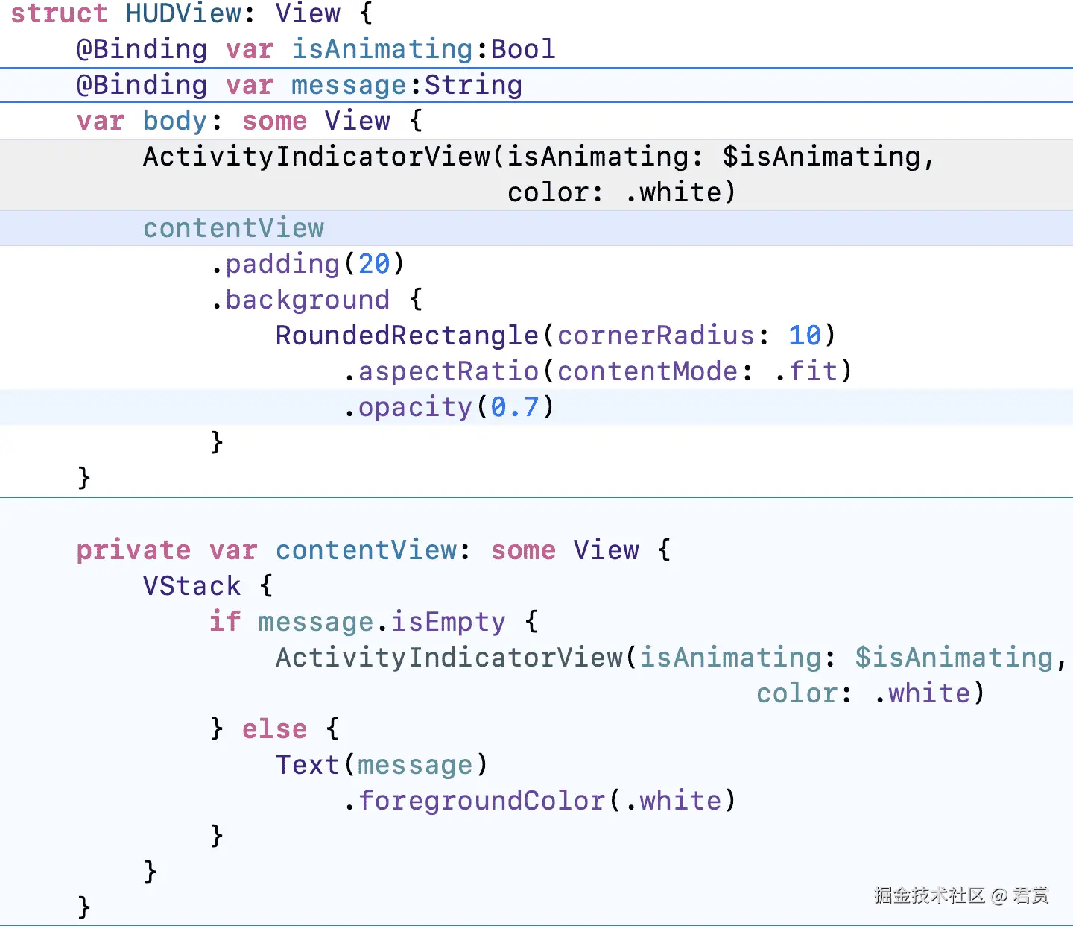The width and height of the screenshot is (1073, 929).
Task: Click 'body' in var body declaration
Action: pyautogui.click(x=174, y=121)
